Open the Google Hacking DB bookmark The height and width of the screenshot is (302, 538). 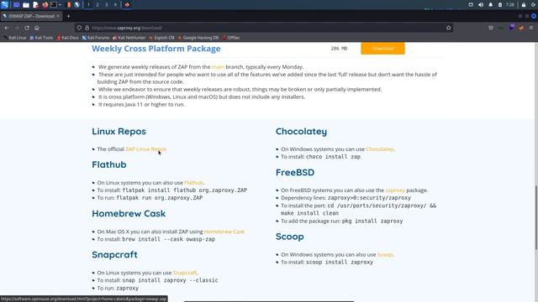198,38
